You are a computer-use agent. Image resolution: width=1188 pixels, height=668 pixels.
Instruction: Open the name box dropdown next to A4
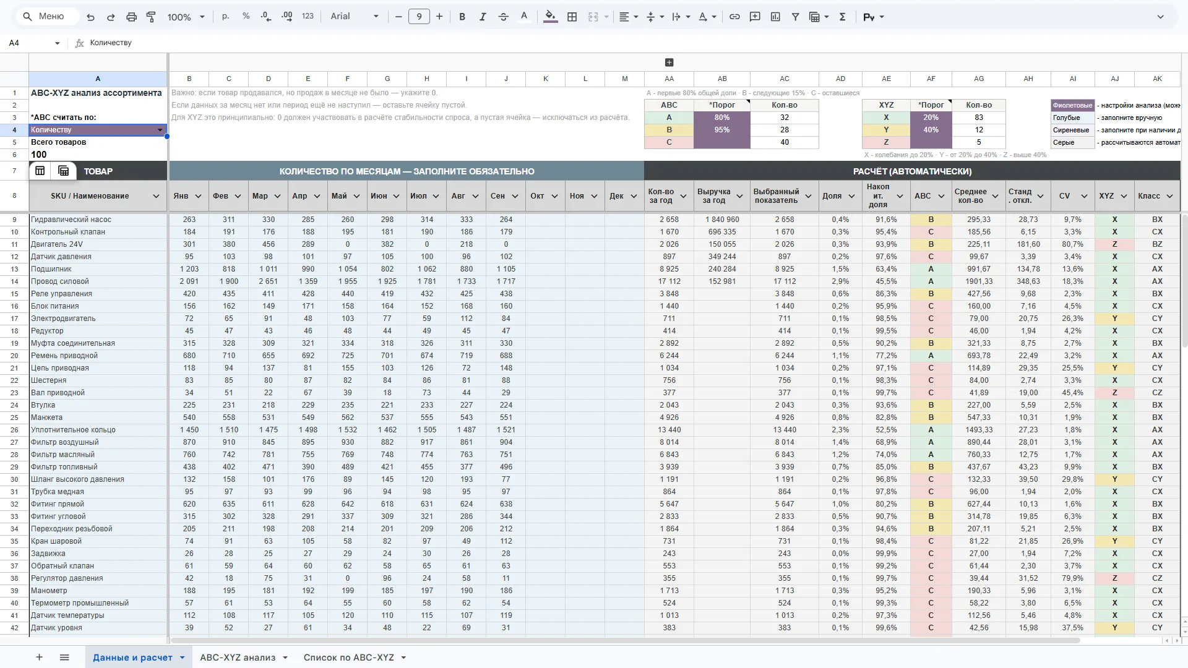57,43
